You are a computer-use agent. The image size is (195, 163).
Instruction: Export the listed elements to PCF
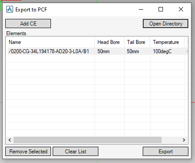click(166, 152)
